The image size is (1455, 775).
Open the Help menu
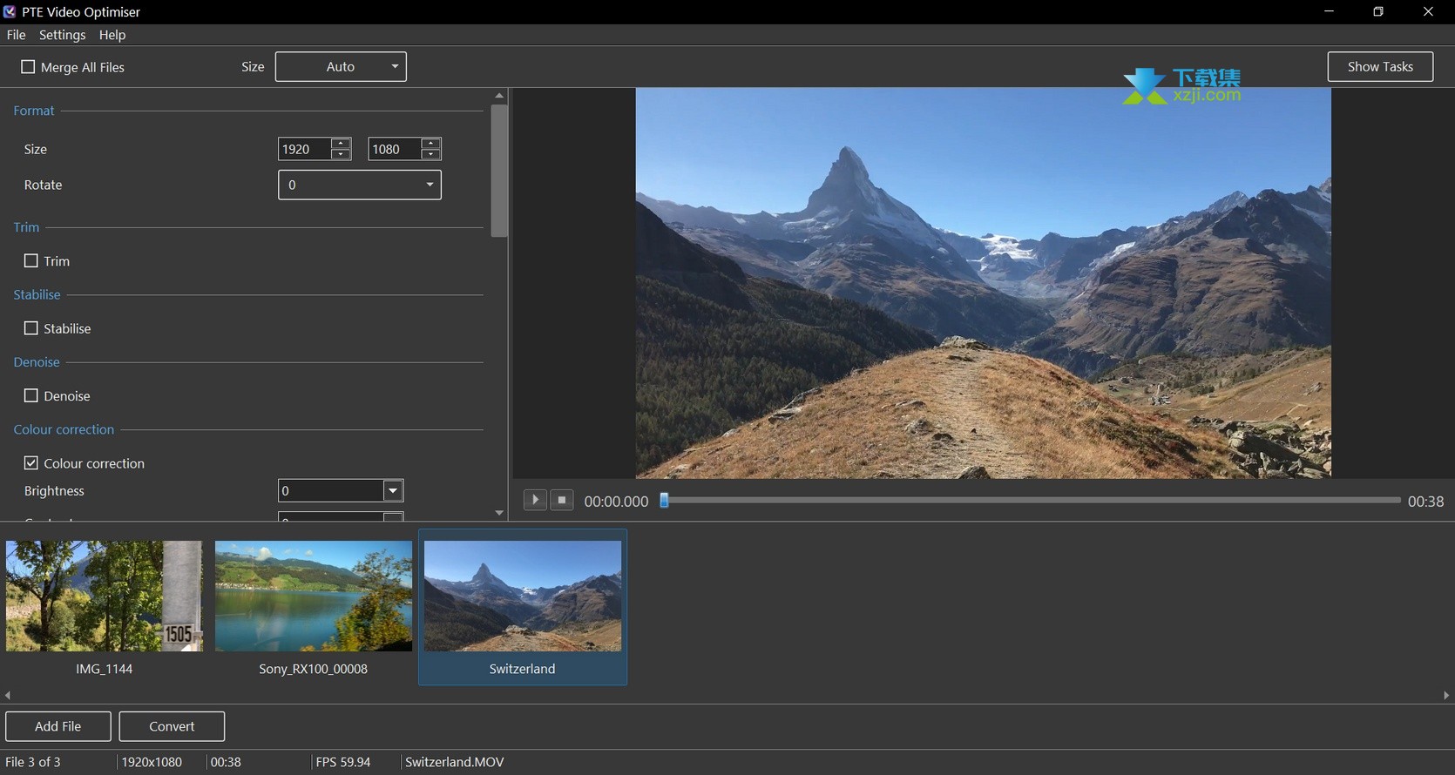click(x=112, y=35)
